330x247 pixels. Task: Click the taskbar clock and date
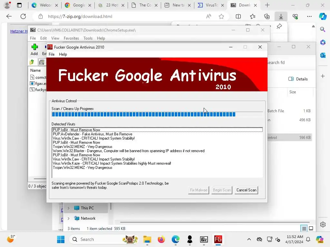coord(294,239)
